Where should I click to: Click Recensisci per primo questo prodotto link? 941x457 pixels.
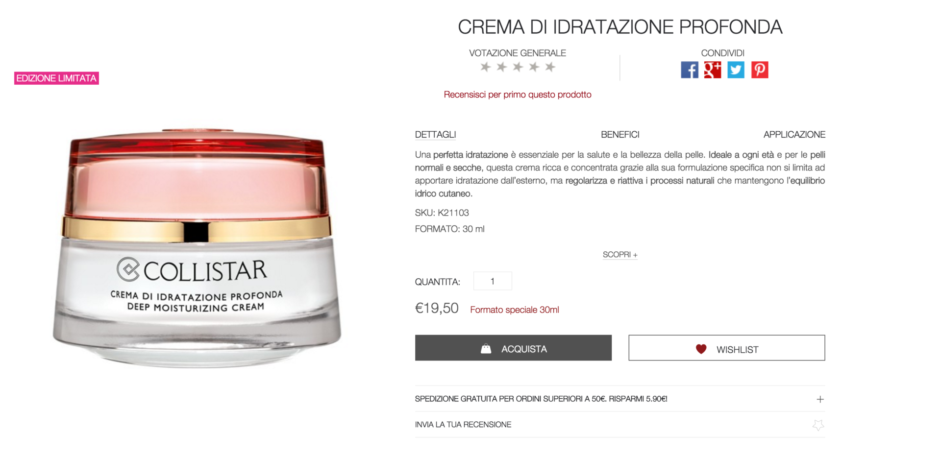point(518,95)
